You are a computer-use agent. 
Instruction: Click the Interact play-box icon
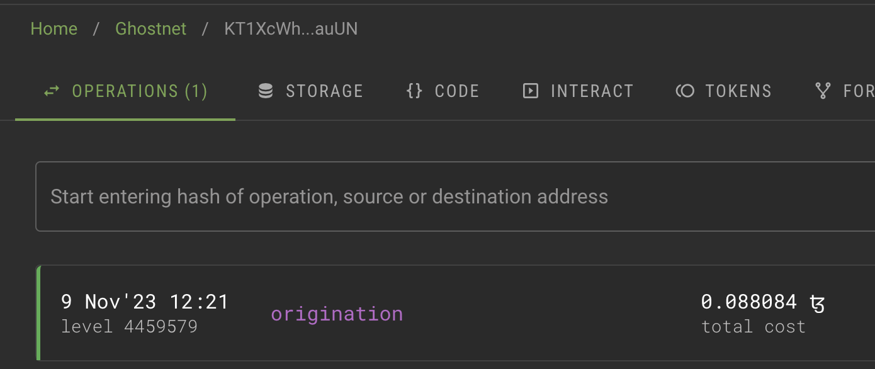[531, 91]
